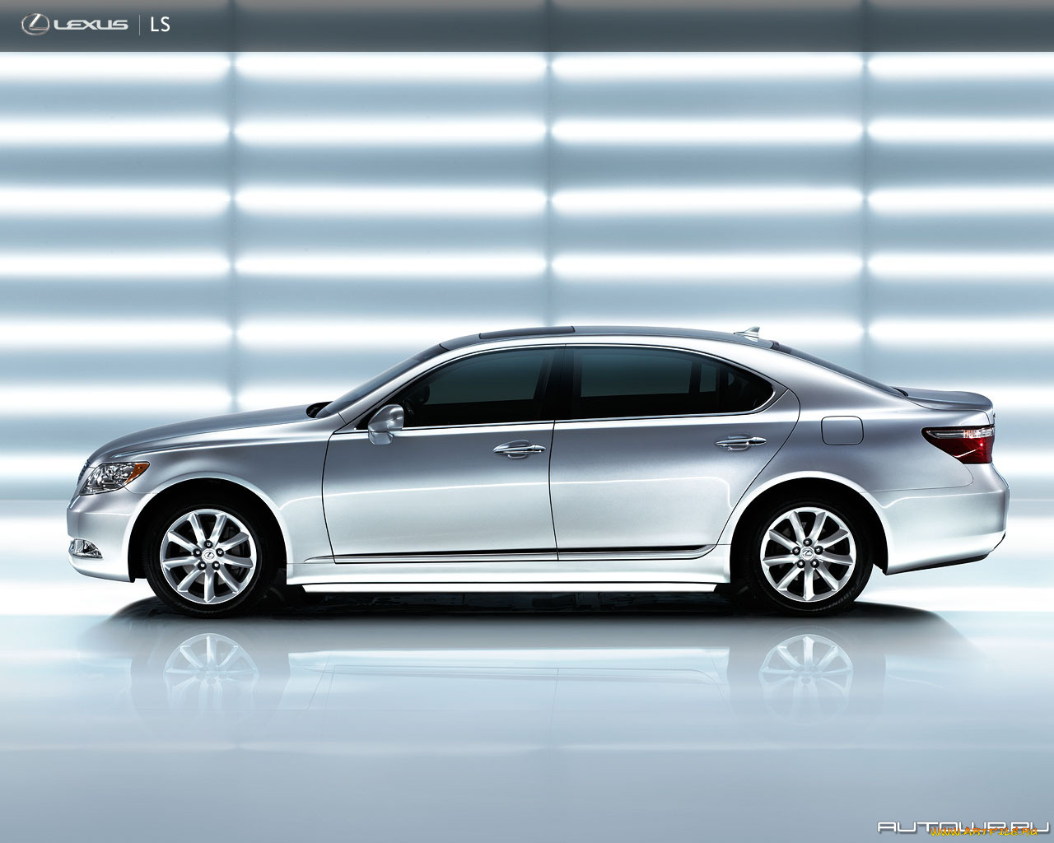Click the Lexus emblem logo

pos(35,23)
